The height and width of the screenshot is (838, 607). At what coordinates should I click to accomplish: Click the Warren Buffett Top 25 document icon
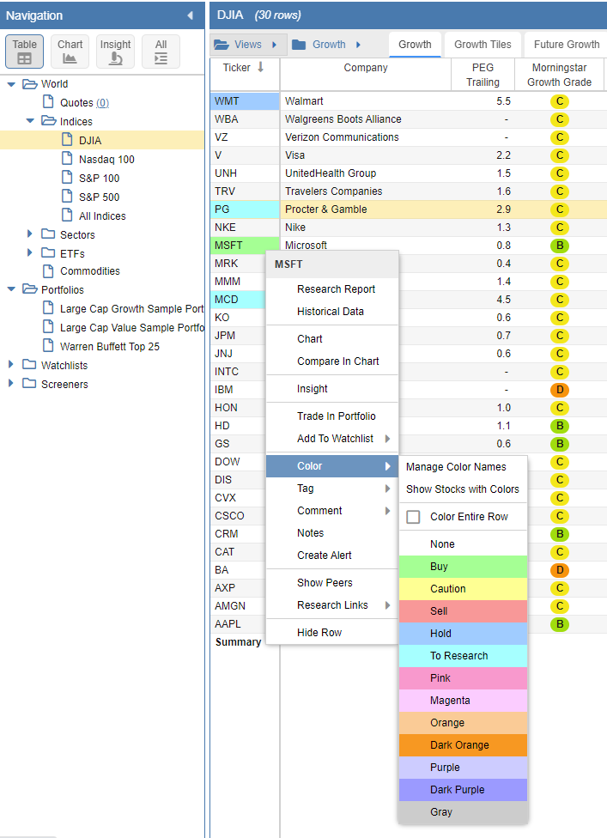pyautogui.click(x=48, y=345)
